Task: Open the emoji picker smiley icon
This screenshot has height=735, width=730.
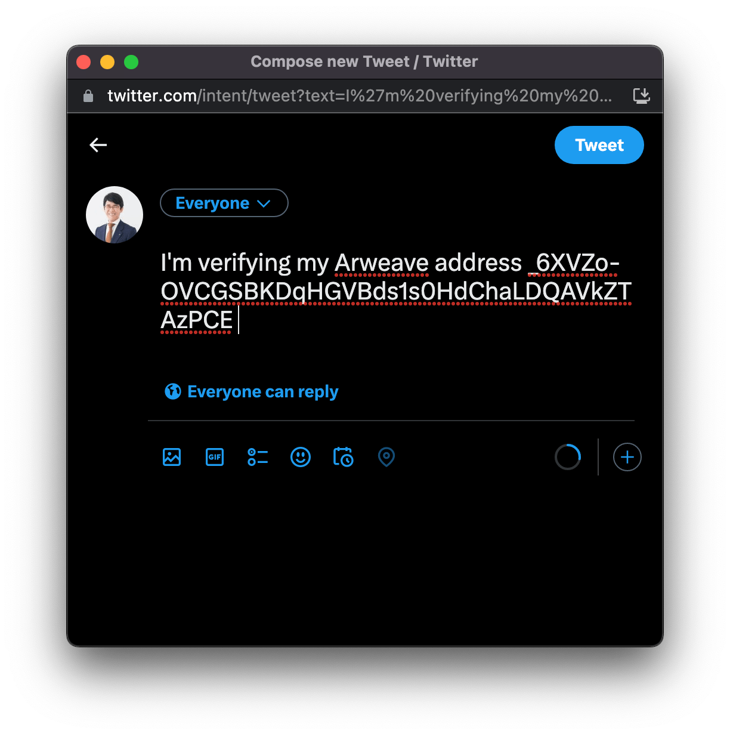Action: (x=301, y=457)
